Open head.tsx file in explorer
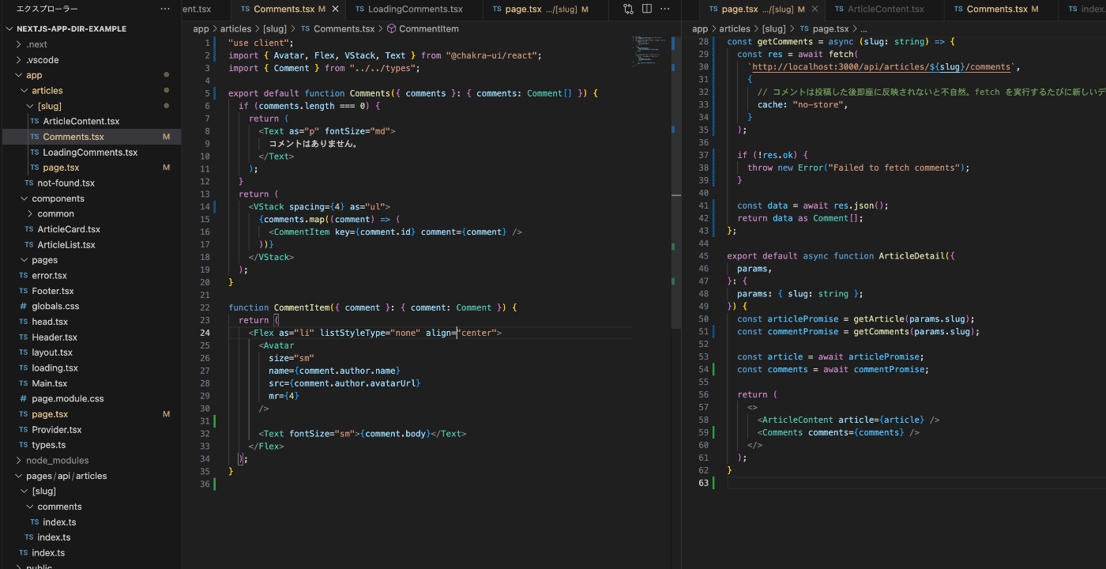1106x569 pixels. pos(50,322)
